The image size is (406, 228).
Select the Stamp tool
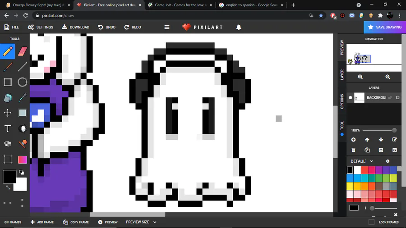(23, 144)
